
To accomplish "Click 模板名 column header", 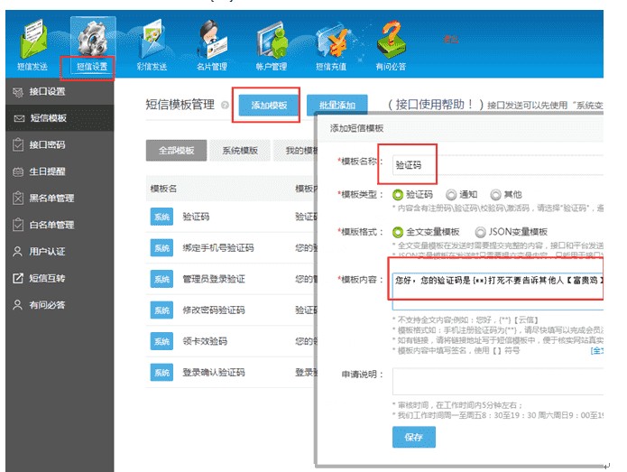I will click(163, 189).
